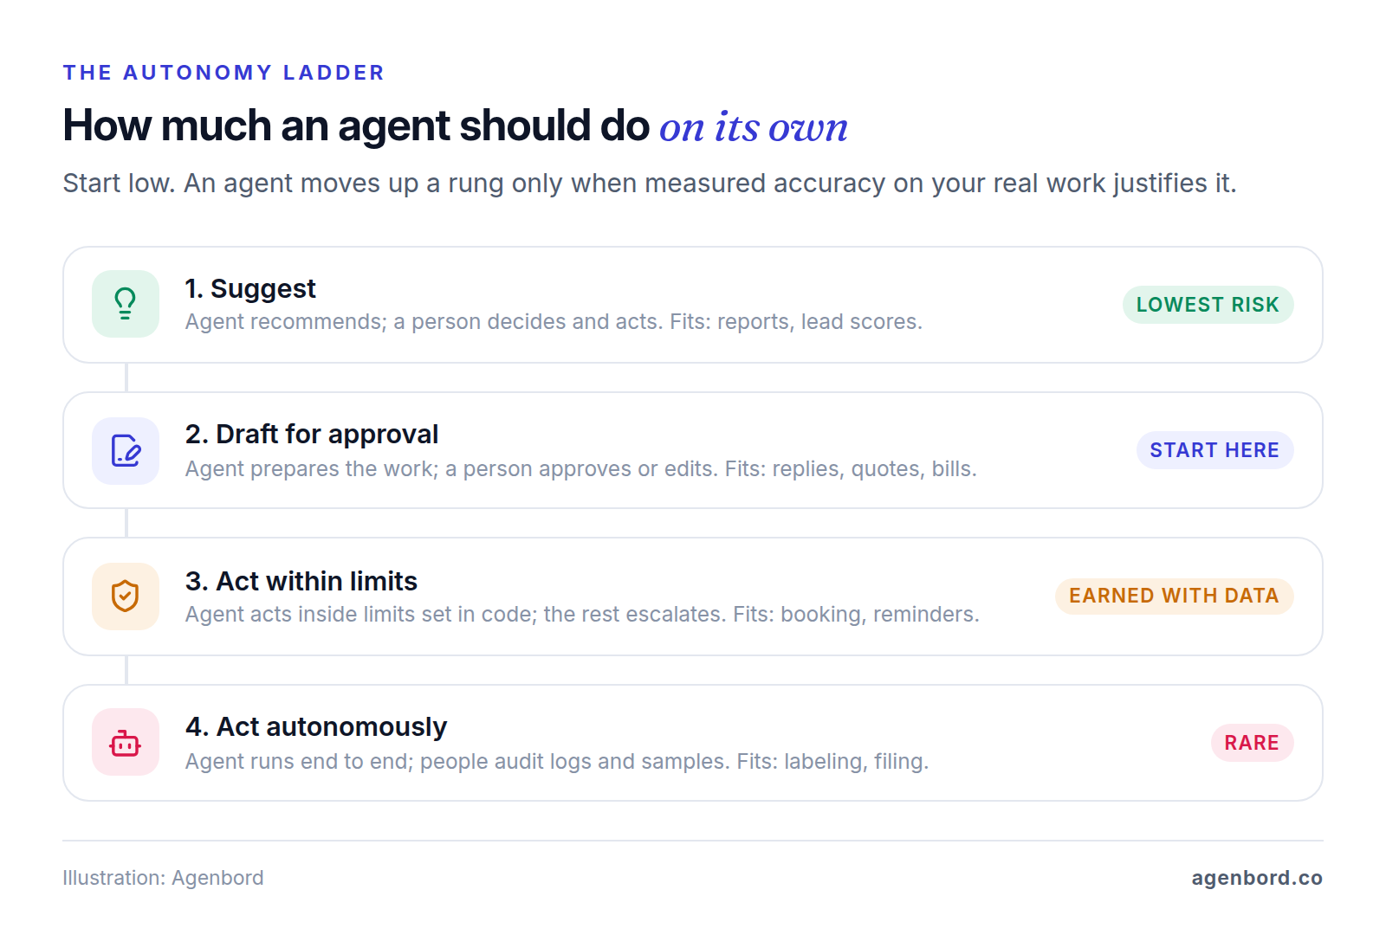Click the heading "3. Act within limits"
The image size is (1386, 935).
[x=301, y=581]
